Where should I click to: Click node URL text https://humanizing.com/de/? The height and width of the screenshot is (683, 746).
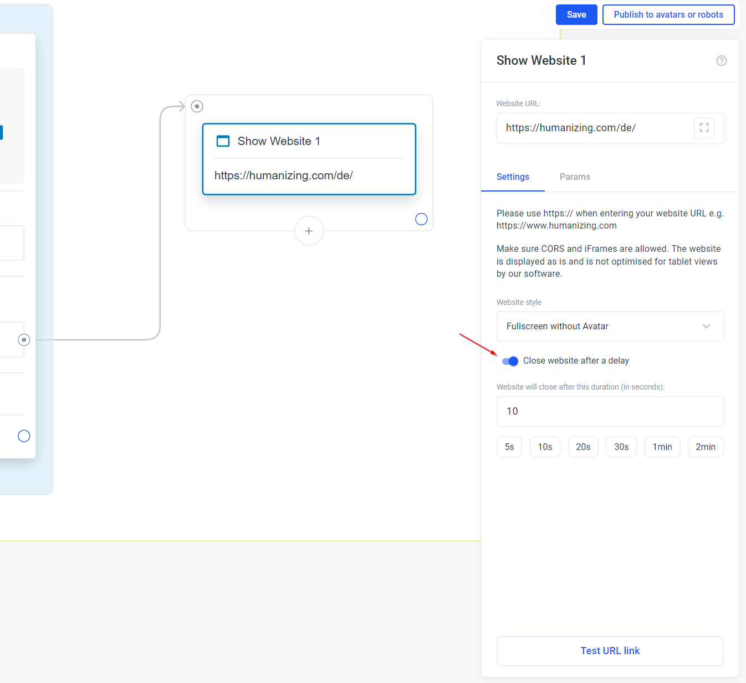click(x=284, y=175)
